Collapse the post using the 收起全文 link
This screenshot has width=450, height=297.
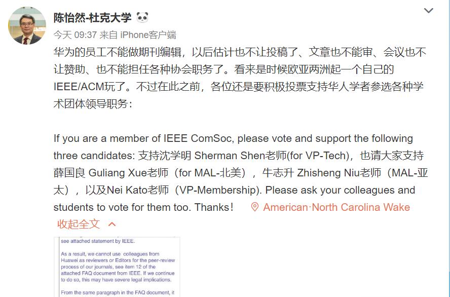[x=79, y=224]
